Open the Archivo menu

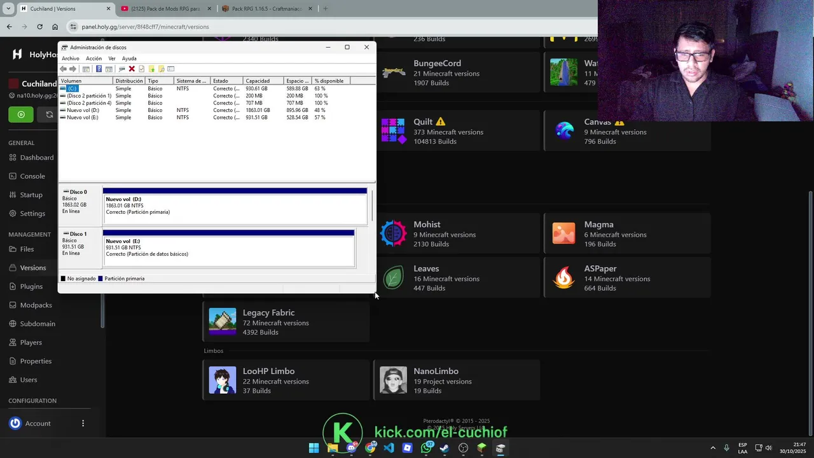pos(71,59)
